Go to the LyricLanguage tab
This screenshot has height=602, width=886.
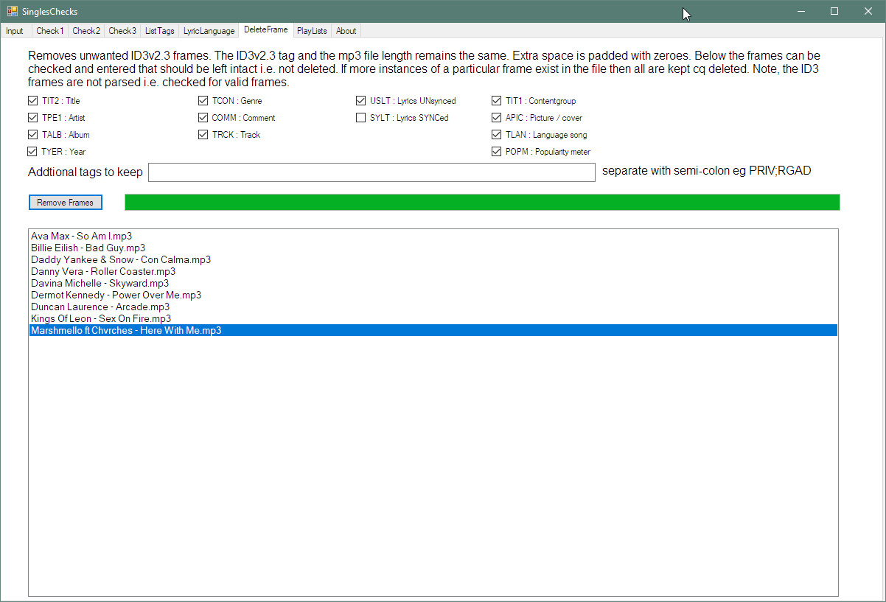[209, 31]
